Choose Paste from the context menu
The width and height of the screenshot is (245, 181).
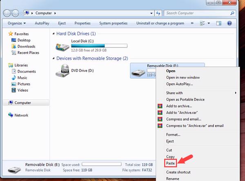(170, 163)
